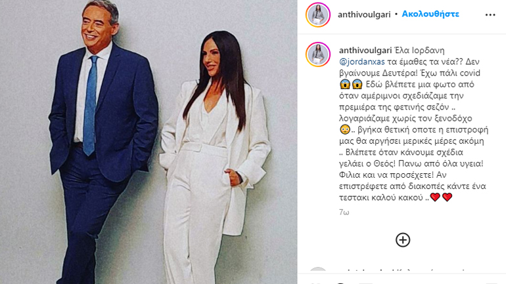The height and width of the screenshot is (284, 506).
Task: Open anthivoulgari profile from the header username
Action: [x=364, y=14]
